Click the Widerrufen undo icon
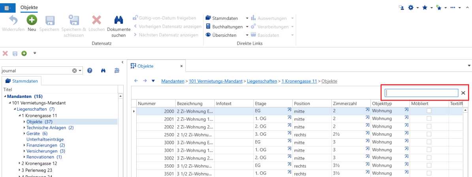 click(x=13, y=20)
